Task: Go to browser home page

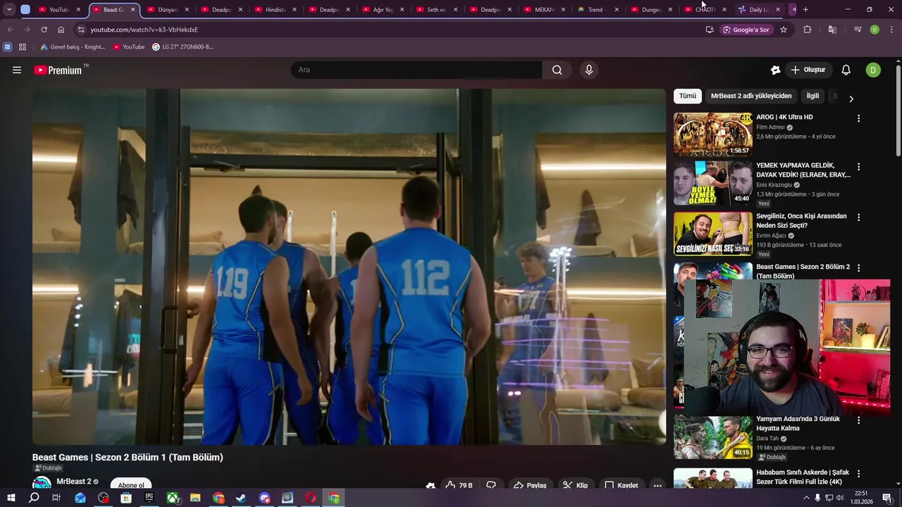Action: point(61,30)
